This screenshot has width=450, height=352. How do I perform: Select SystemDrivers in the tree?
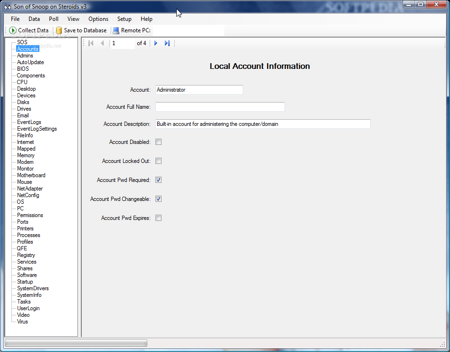(33, 288)
